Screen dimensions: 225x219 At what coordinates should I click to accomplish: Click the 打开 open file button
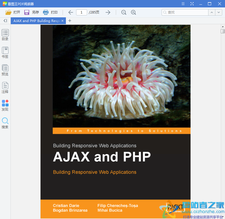13,12
